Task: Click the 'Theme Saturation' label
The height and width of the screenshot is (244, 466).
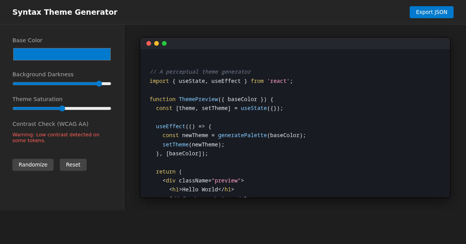Action: [38, 99]
